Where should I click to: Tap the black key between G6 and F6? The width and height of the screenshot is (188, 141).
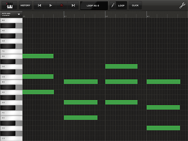(8, 46)
